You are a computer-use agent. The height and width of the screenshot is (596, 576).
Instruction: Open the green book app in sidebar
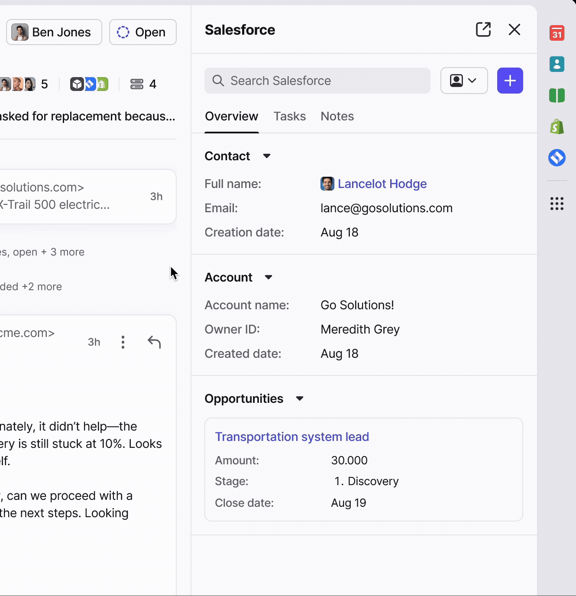pos(557,95)
